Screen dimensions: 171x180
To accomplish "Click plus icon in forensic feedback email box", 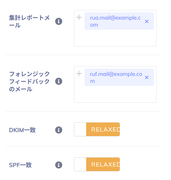I will tap(79, 74).
